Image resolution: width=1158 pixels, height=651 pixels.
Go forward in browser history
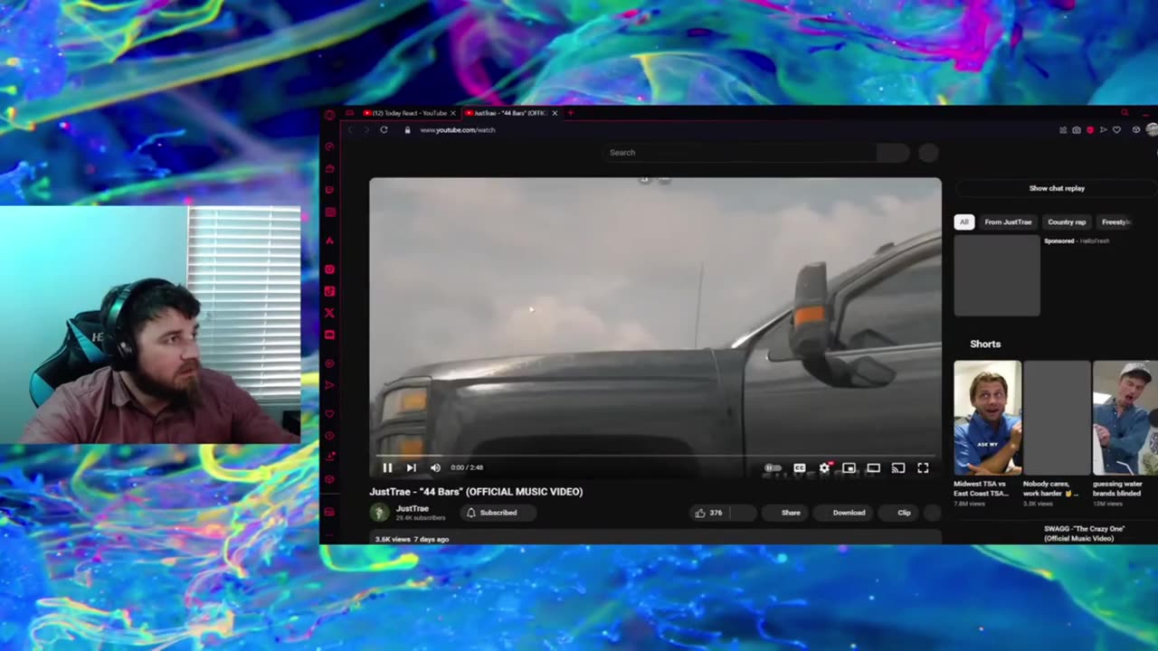coord(366,130)
